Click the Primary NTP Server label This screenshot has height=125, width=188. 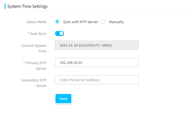[36, 66]
